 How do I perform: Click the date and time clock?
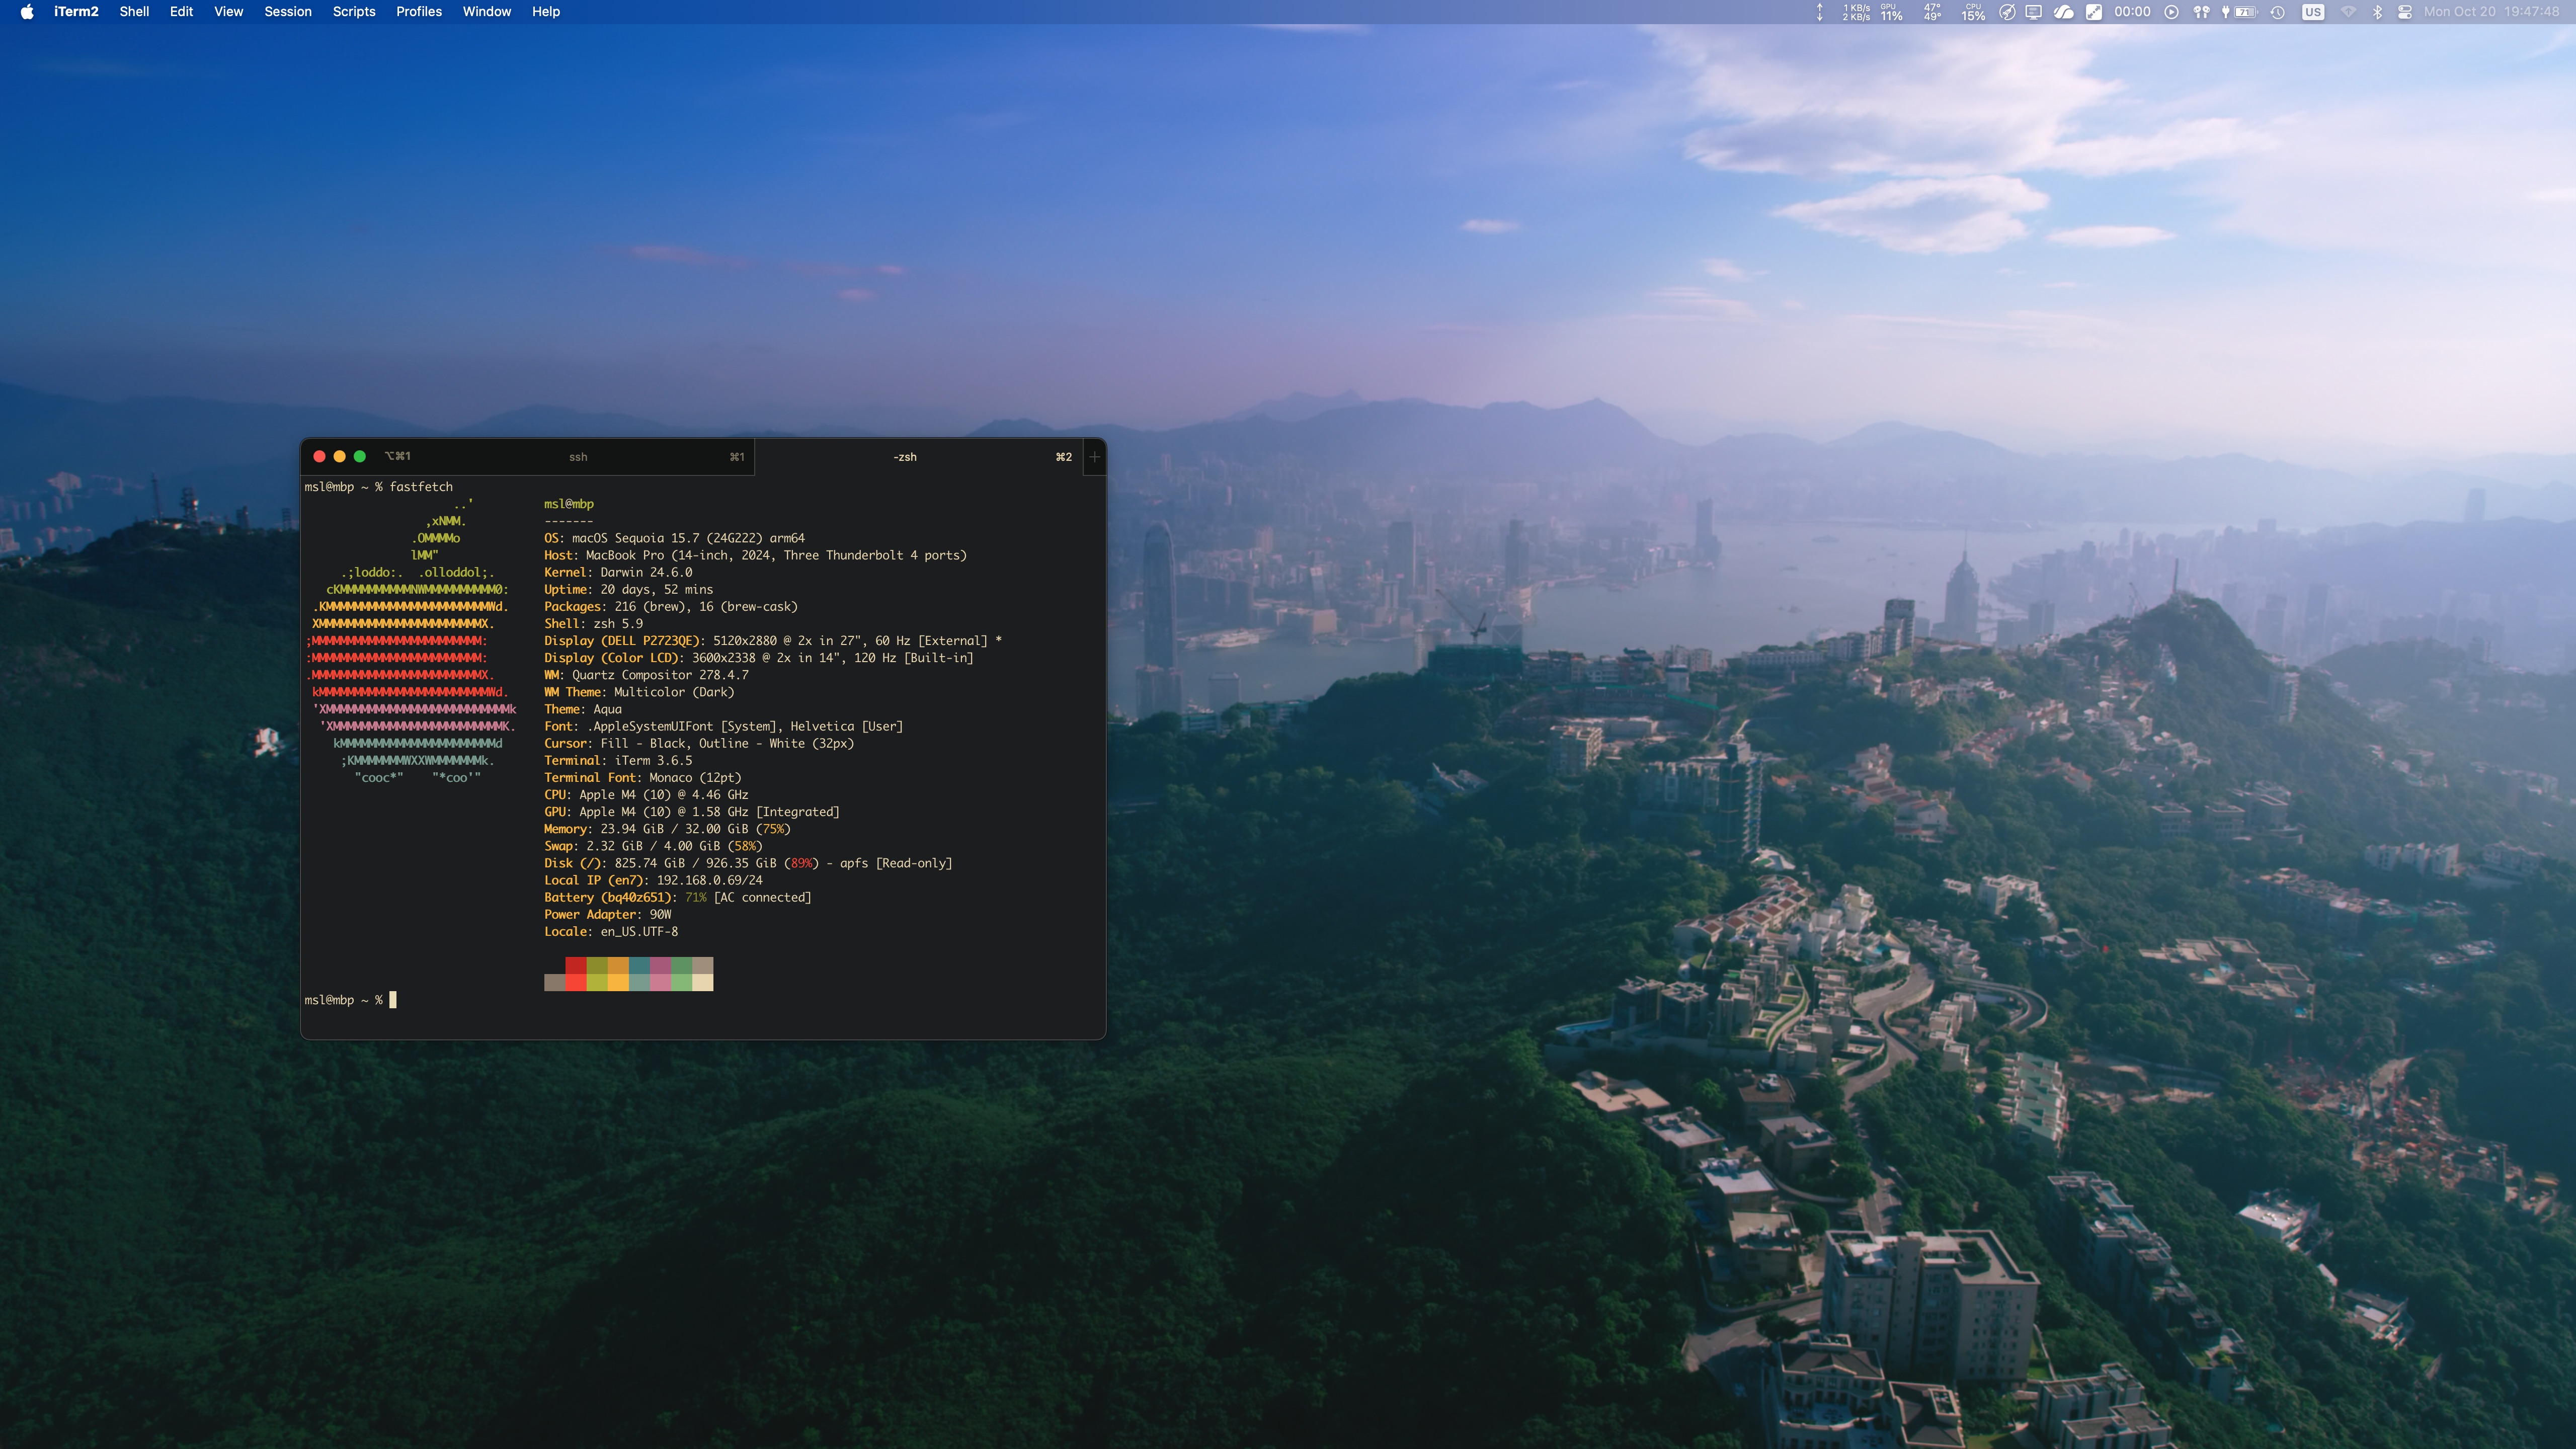click(2491, 12)
